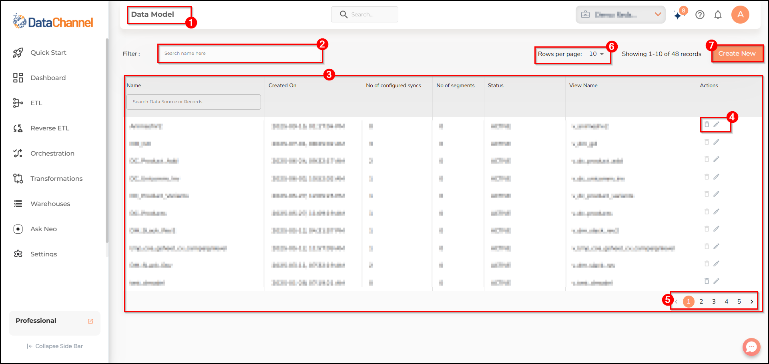Screen dimensions: 769x364
Task: Click the Filter search name field
Action: (x=240, y=53)
